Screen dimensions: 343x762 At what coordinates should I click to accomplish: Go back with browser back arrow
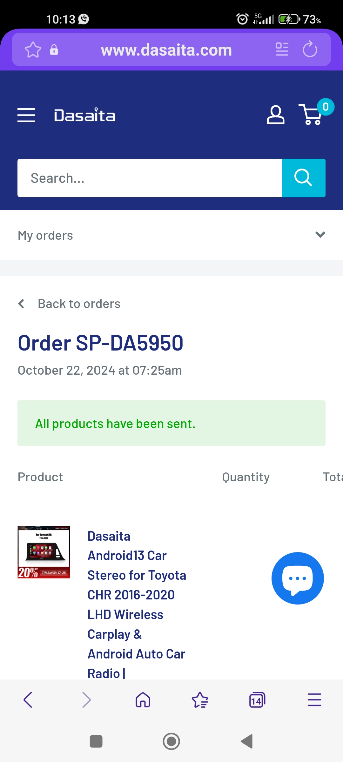[28, 700]
